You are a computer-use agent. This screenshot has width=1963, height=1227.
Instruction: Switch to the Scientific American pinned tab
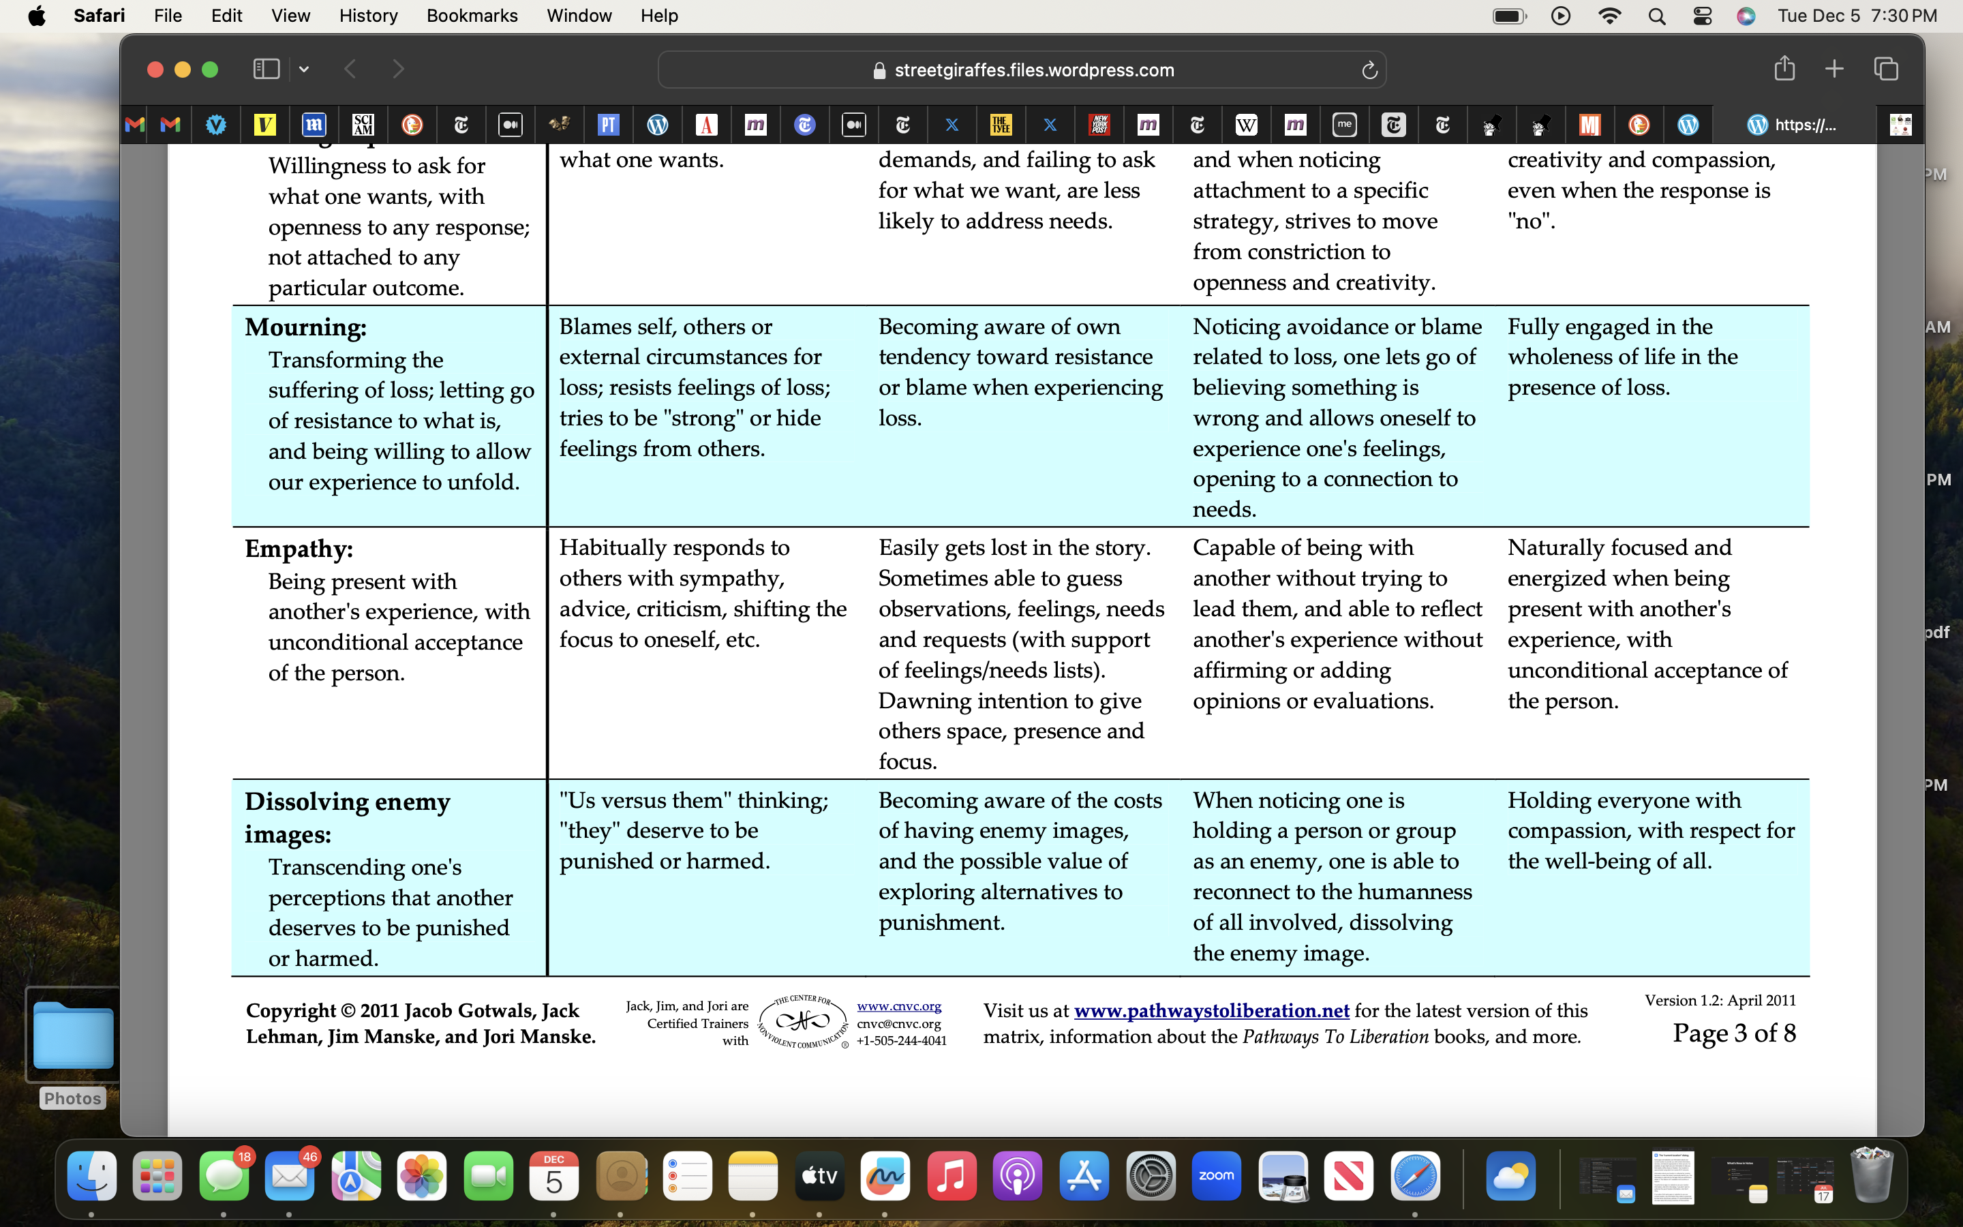[363, 124]
